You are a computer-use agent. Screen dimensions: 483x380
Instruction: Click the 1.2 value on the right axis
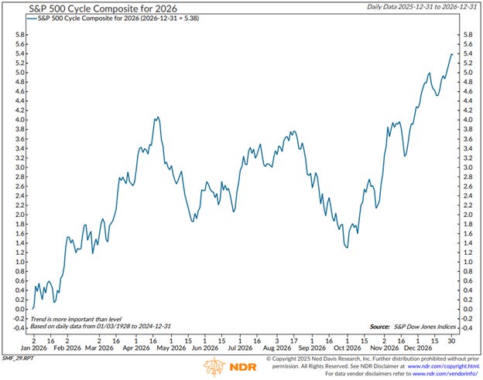tap(468, 253)
